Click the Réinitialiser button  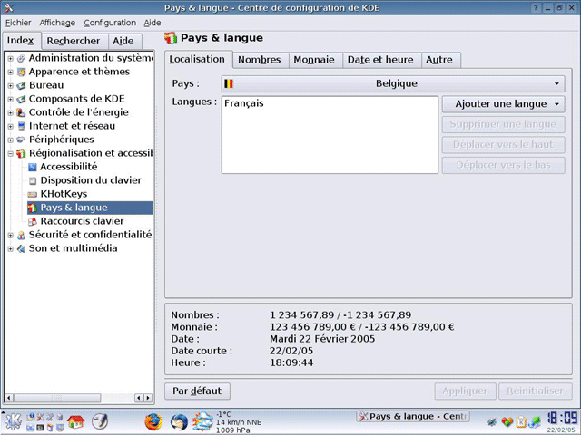(535, 391)
